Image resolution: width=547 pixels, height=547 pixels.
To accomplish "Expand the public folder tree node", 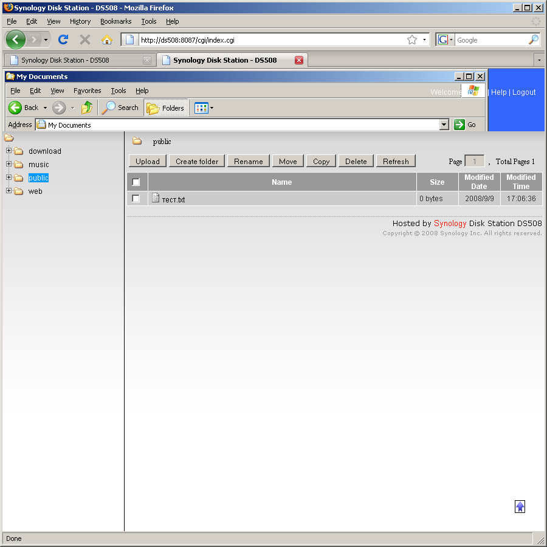I will [9, 177].
